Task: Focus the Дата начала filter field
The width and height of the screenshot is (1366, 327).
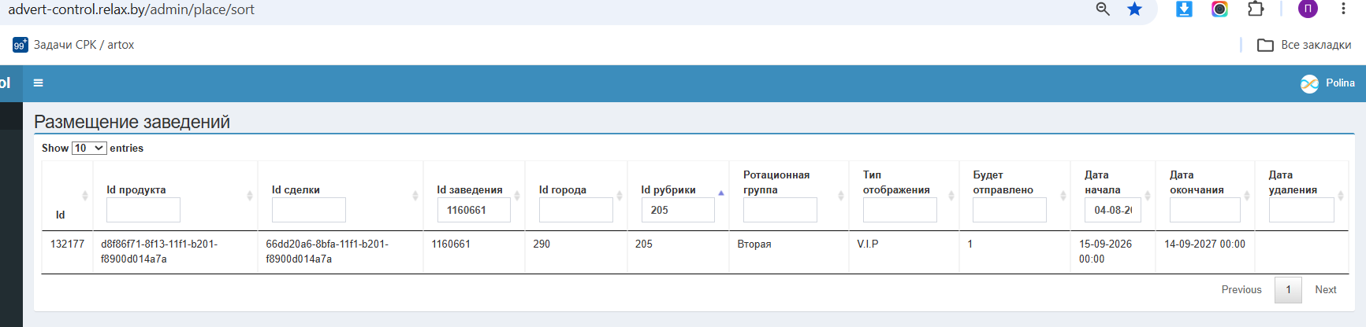Action: click(x=1112, y=210)
